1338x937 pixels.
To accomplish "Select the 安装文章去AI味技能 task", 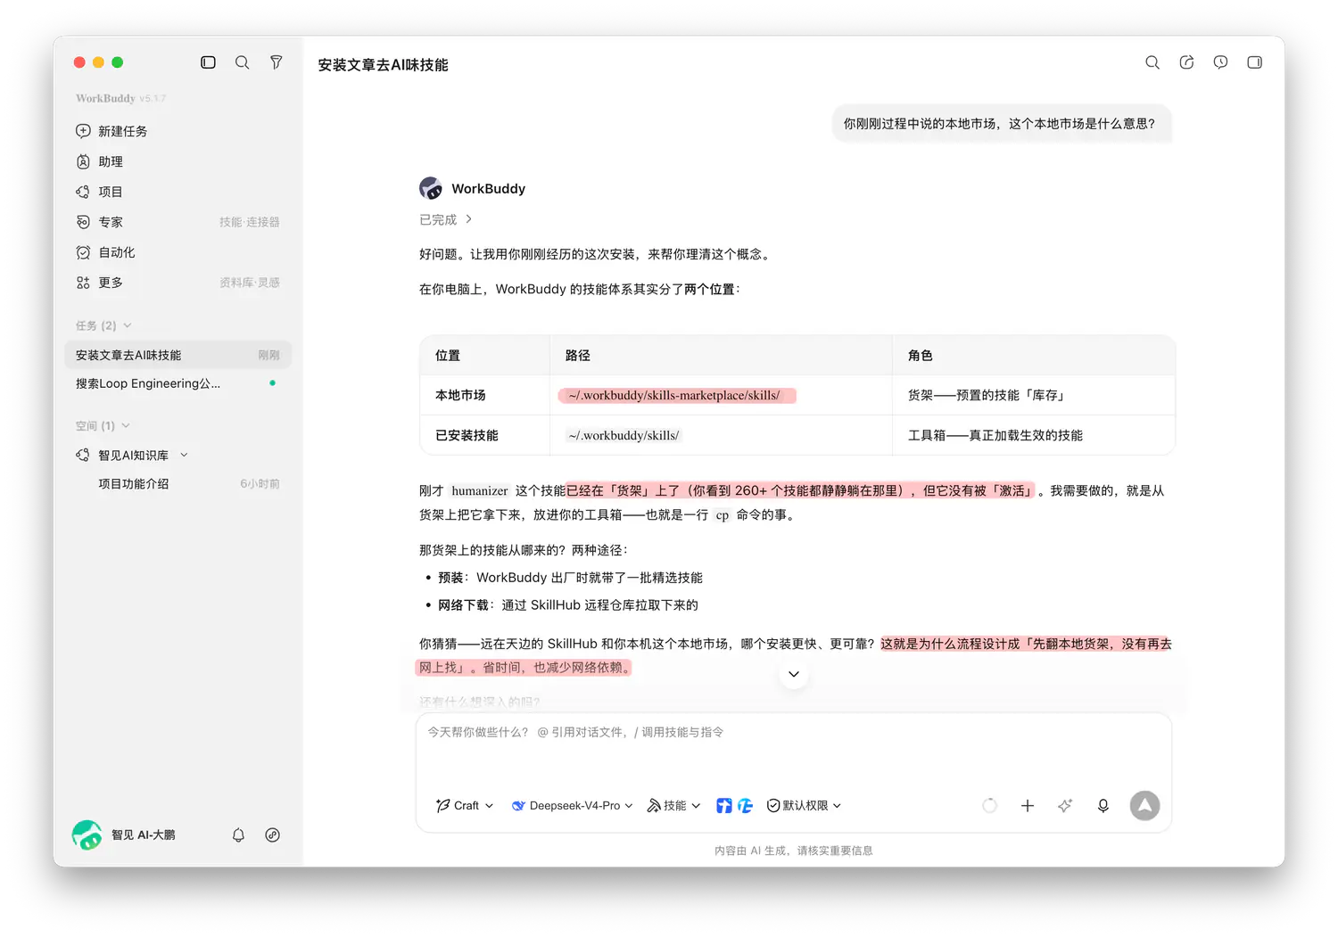I will coord(178,355).
